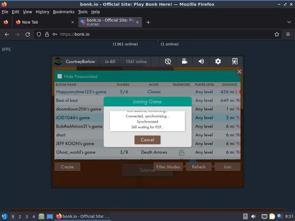
Task: Open the Firefox hamburger menu
Action: coord(288,34)
